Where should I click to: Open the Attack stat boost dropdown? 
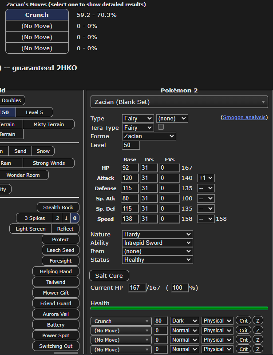206,178
